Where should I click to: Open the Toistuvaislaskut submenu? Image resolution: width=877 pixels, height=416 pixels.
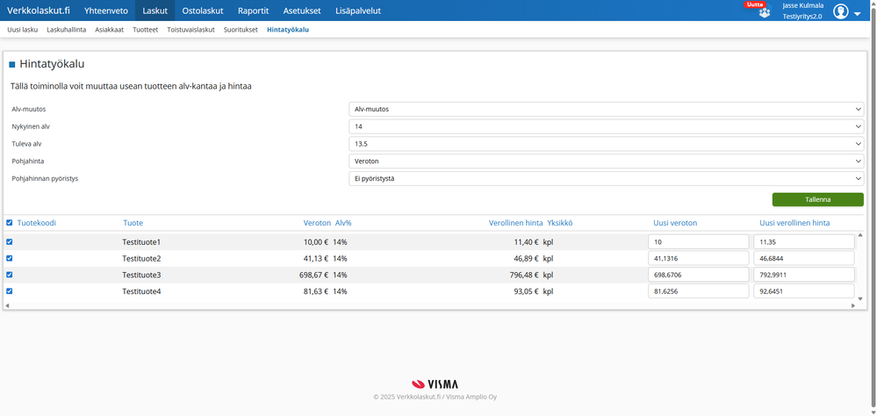coord(190,30)
